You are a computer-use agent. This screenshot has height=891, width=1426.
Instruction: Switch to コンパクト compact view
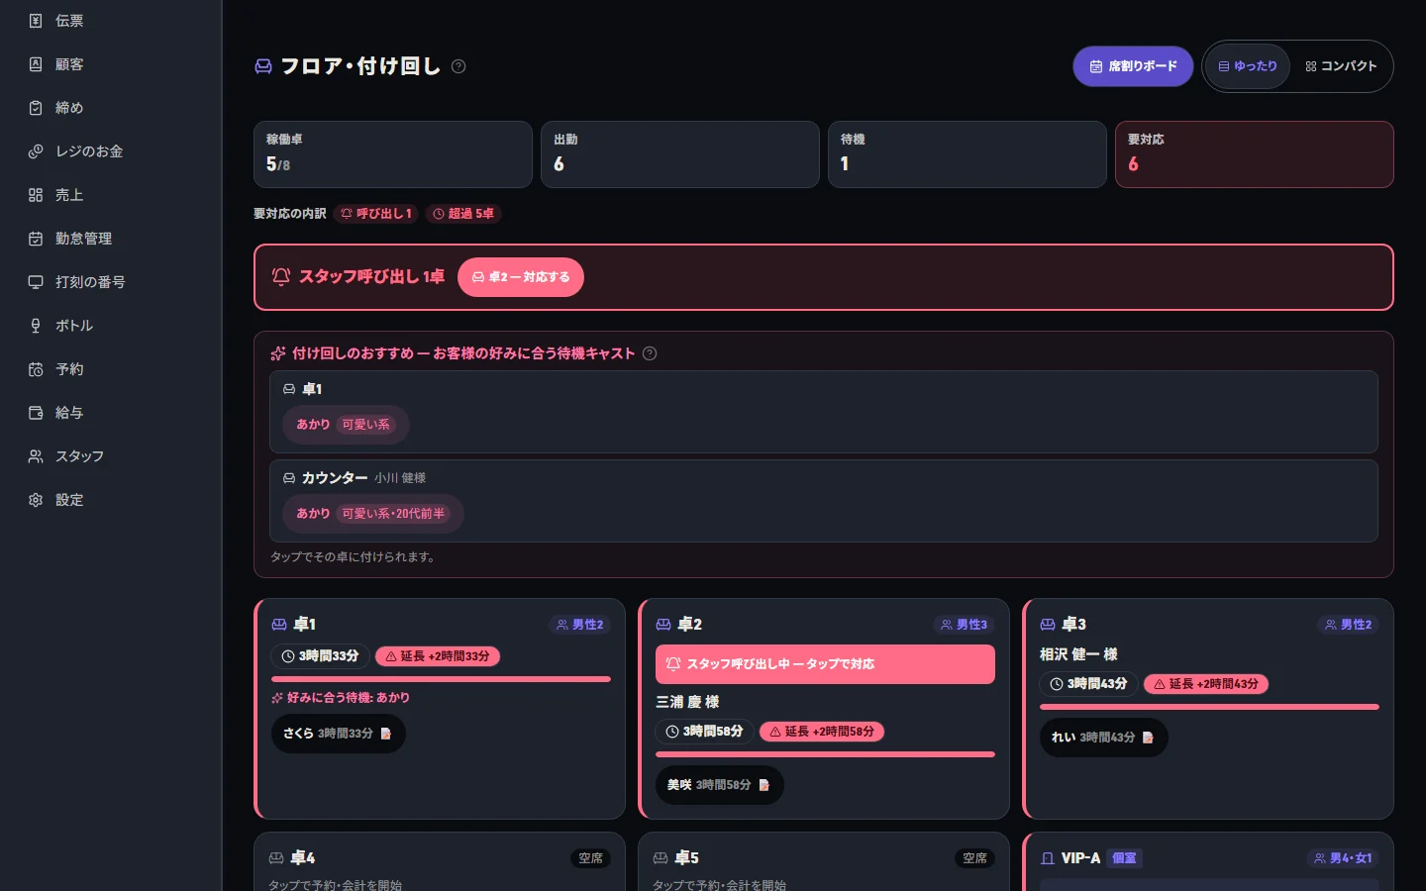pyautogui.click(x=1341, y=66)
